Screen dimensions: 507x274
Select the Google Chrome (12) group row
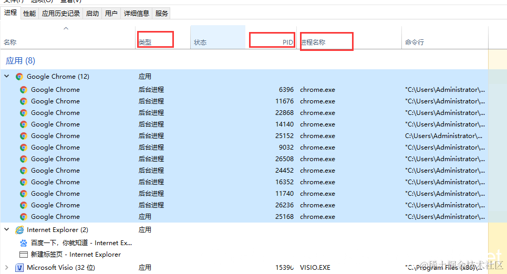(x=244, y=77)
